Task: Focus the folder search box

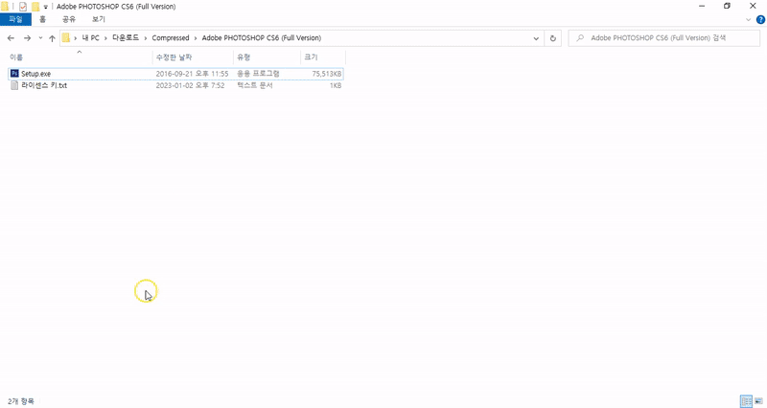Action: coord(663,38)
